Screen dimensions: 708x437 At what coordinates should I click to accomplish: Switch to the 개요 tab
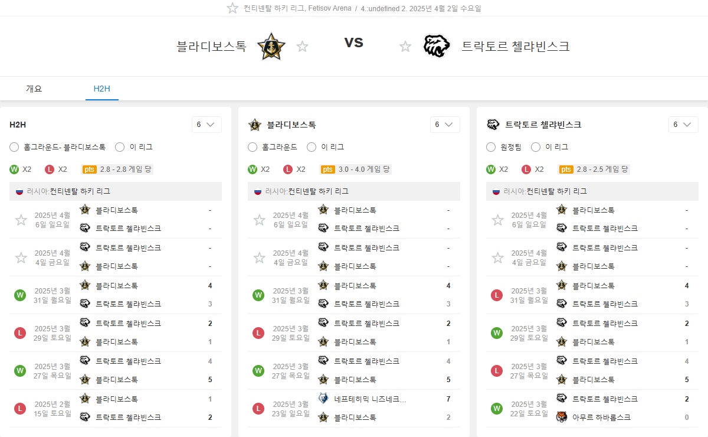click(x=34, y=89)
